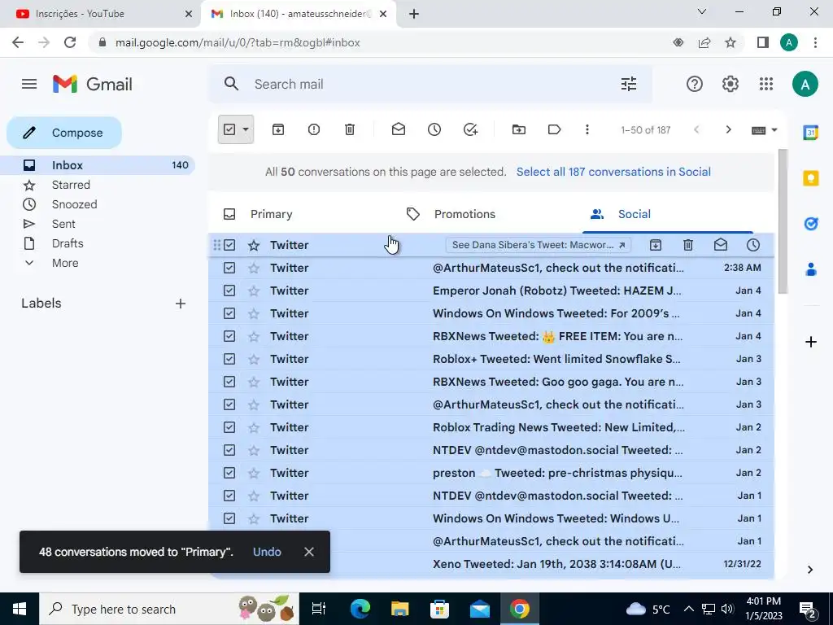The image size is (833, 625).
Task: Open the main menu hamburger icon
Action: (x=29, y=84)
